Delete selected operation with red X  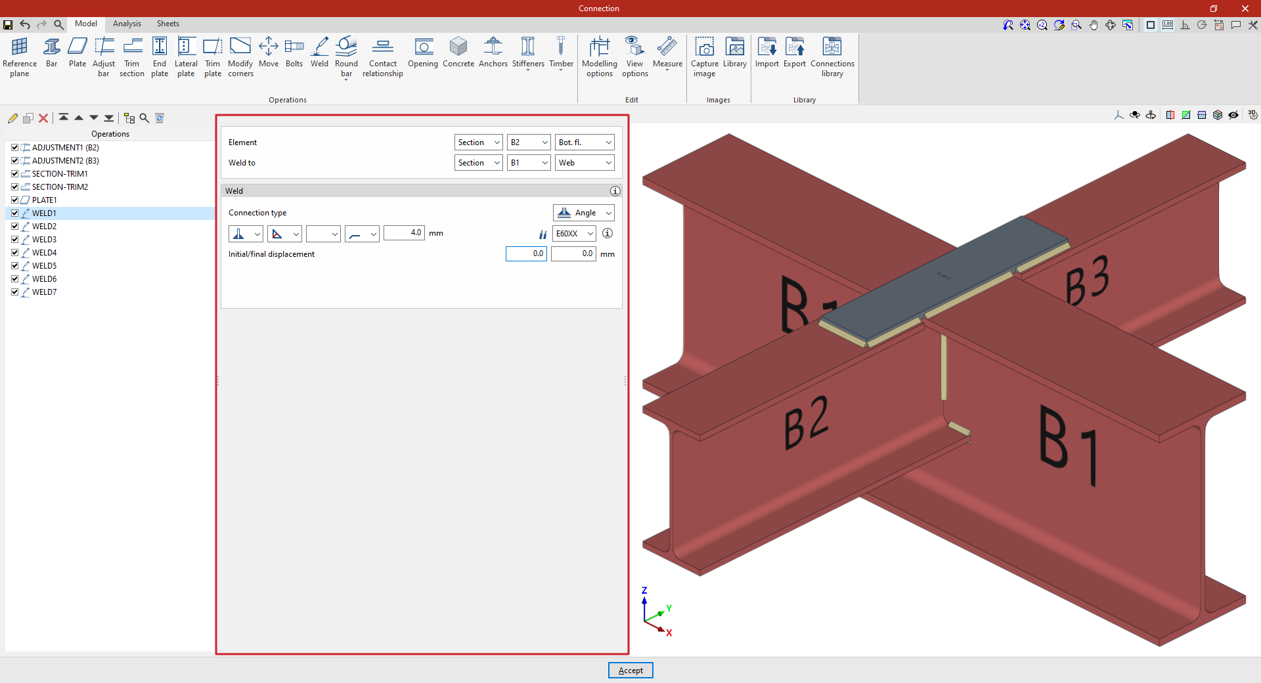pyautogui.click(x=43, y=118)
